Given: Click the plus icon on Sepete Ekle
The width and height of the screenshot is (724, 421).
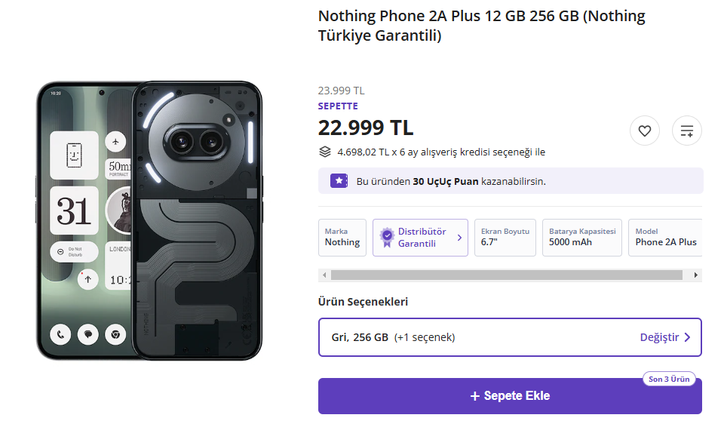Looking at the screenshot, I should [x=474, y=396].
